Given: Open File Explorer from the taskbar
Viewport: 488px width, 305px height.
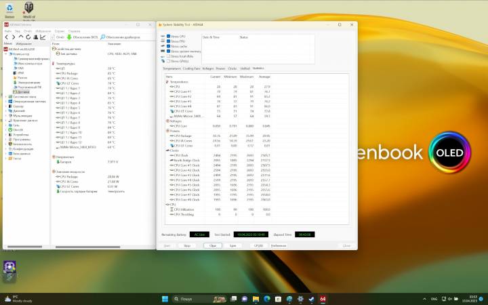Looking at the screenshot, I should [x=256, y=299].
